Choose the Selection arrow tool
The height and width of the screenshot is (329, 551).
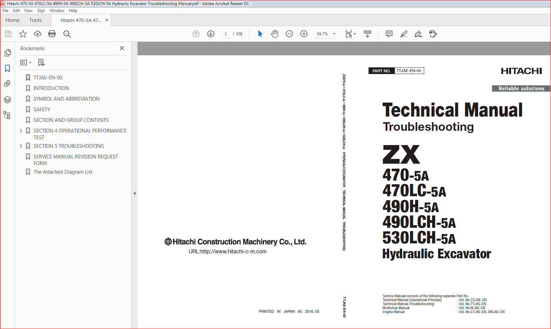[260, 34]
